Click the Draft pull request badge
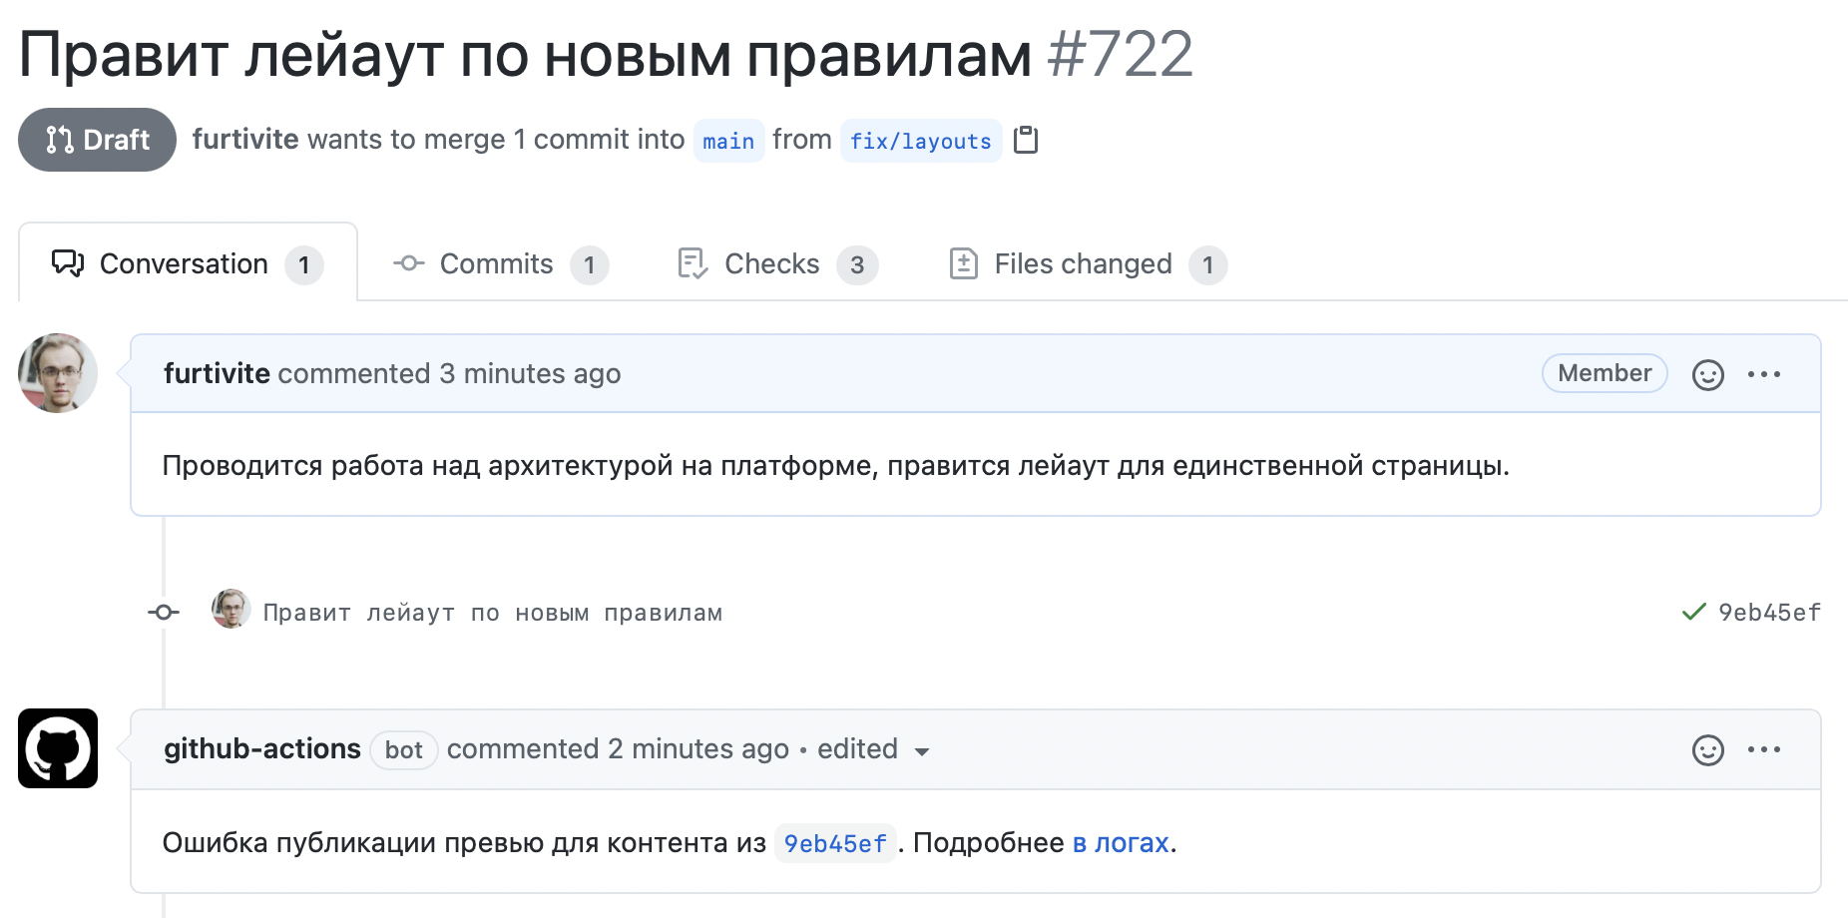The width and height of the screenshot is (1848, 918). [x=97, y=140]
